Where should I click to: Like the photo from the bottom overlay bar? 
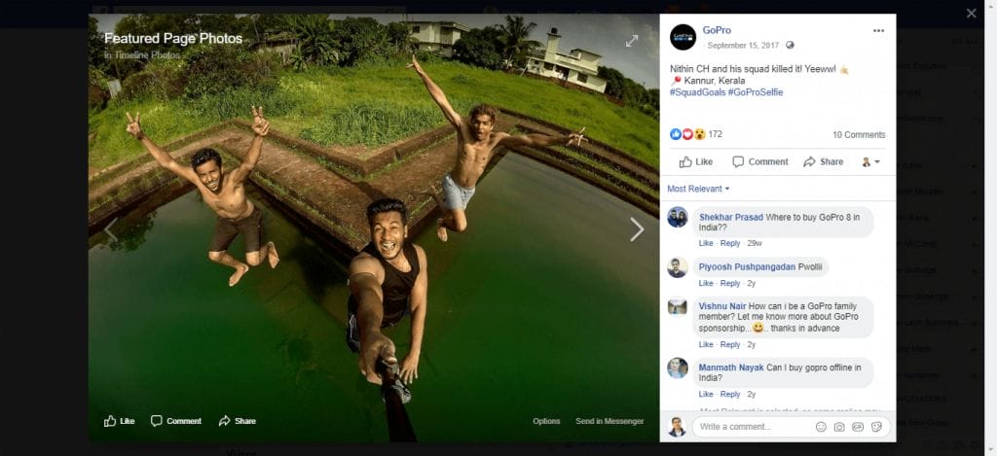[x=120, y=421]
